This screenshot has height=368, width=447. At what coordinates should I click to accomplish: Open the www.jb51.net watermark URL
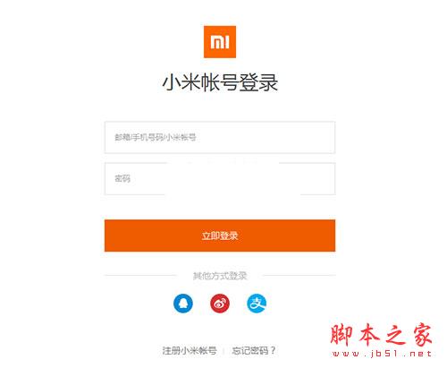tap(382, 354)
